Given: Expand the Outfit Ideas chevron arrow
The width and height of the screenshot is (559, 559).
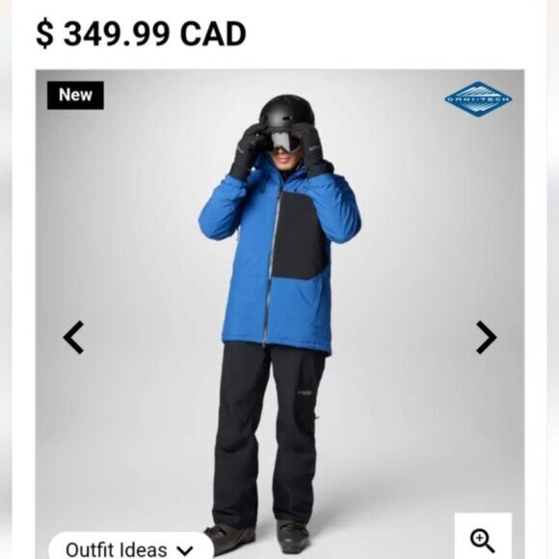Looking at the screenshot, I should click(185, 550).
